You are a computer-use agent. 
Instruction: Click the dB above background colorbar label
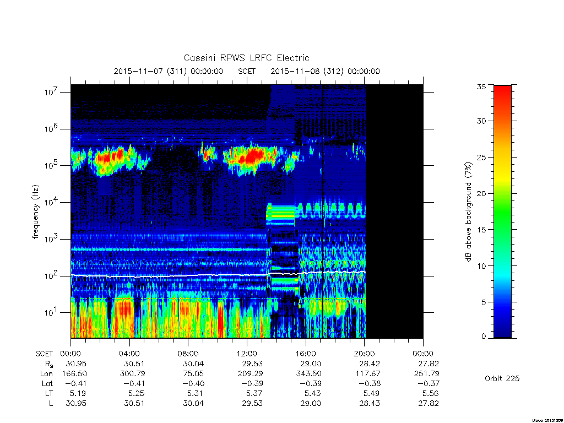click(468, 212)
